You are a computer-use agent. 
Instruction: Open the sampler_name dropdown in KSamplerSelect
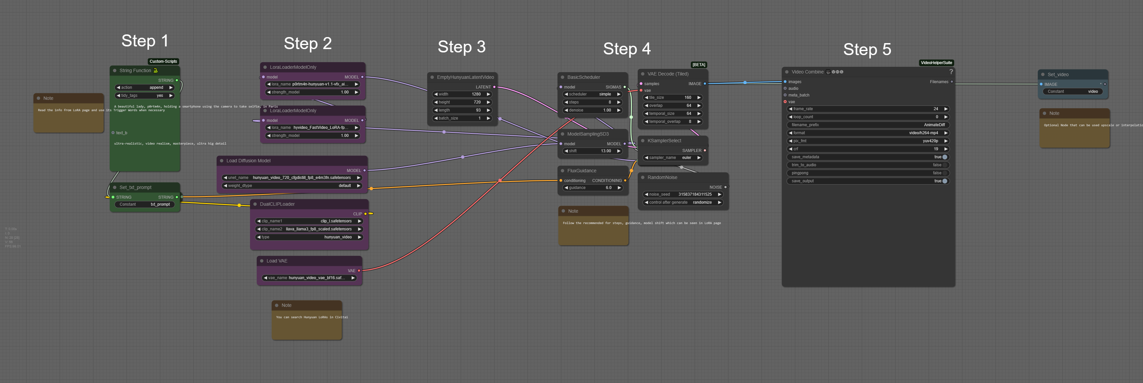[x=687, y=157]
